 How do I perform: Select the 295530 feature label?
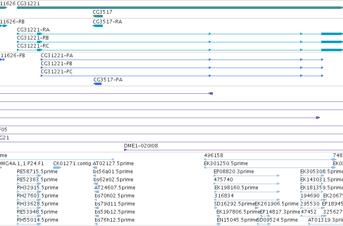(x=310, y=204)
